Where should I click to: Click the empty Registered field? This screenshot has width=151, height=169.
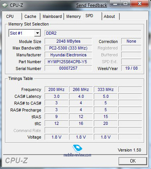tap(131, 48)
